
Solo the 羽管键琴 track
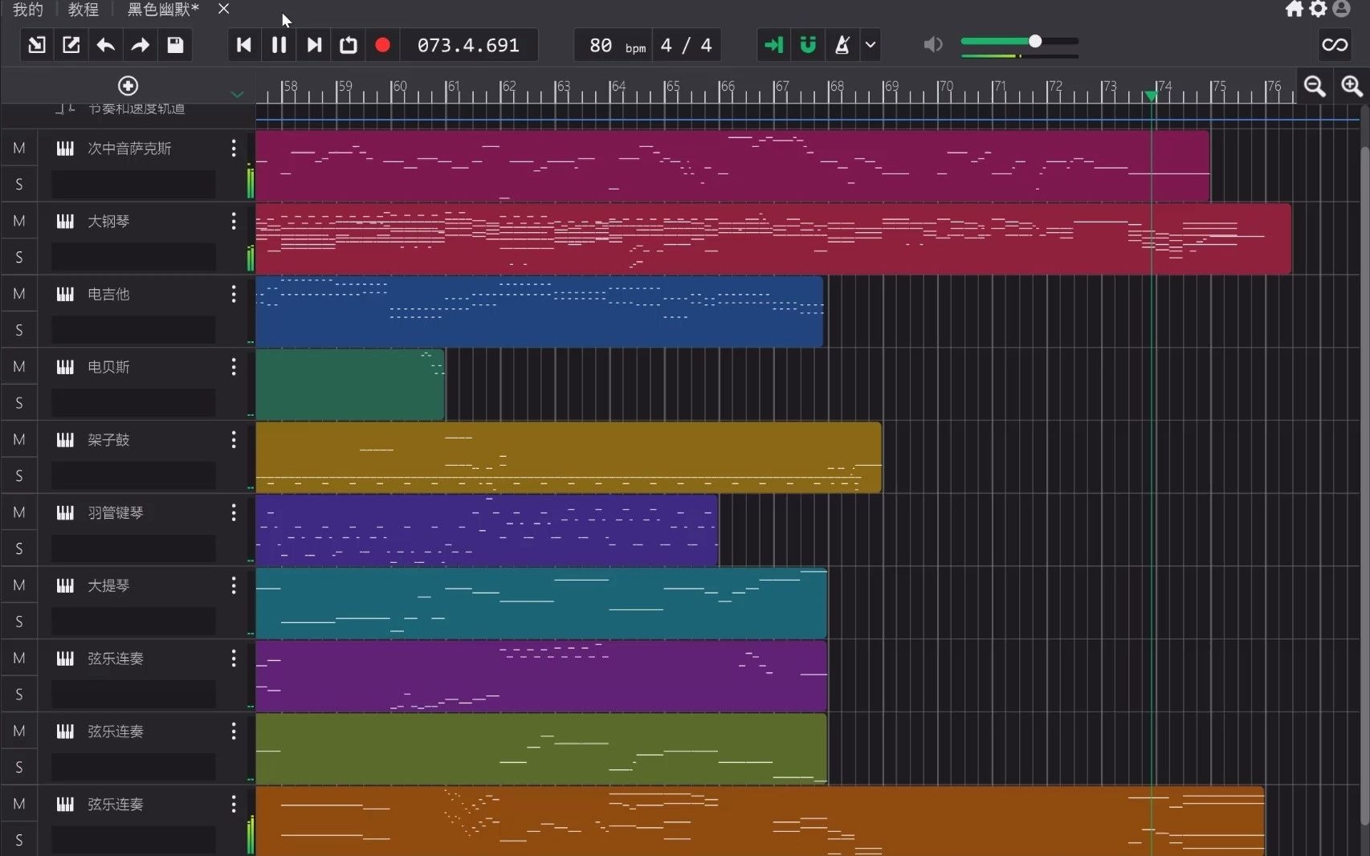coord(19,548)
